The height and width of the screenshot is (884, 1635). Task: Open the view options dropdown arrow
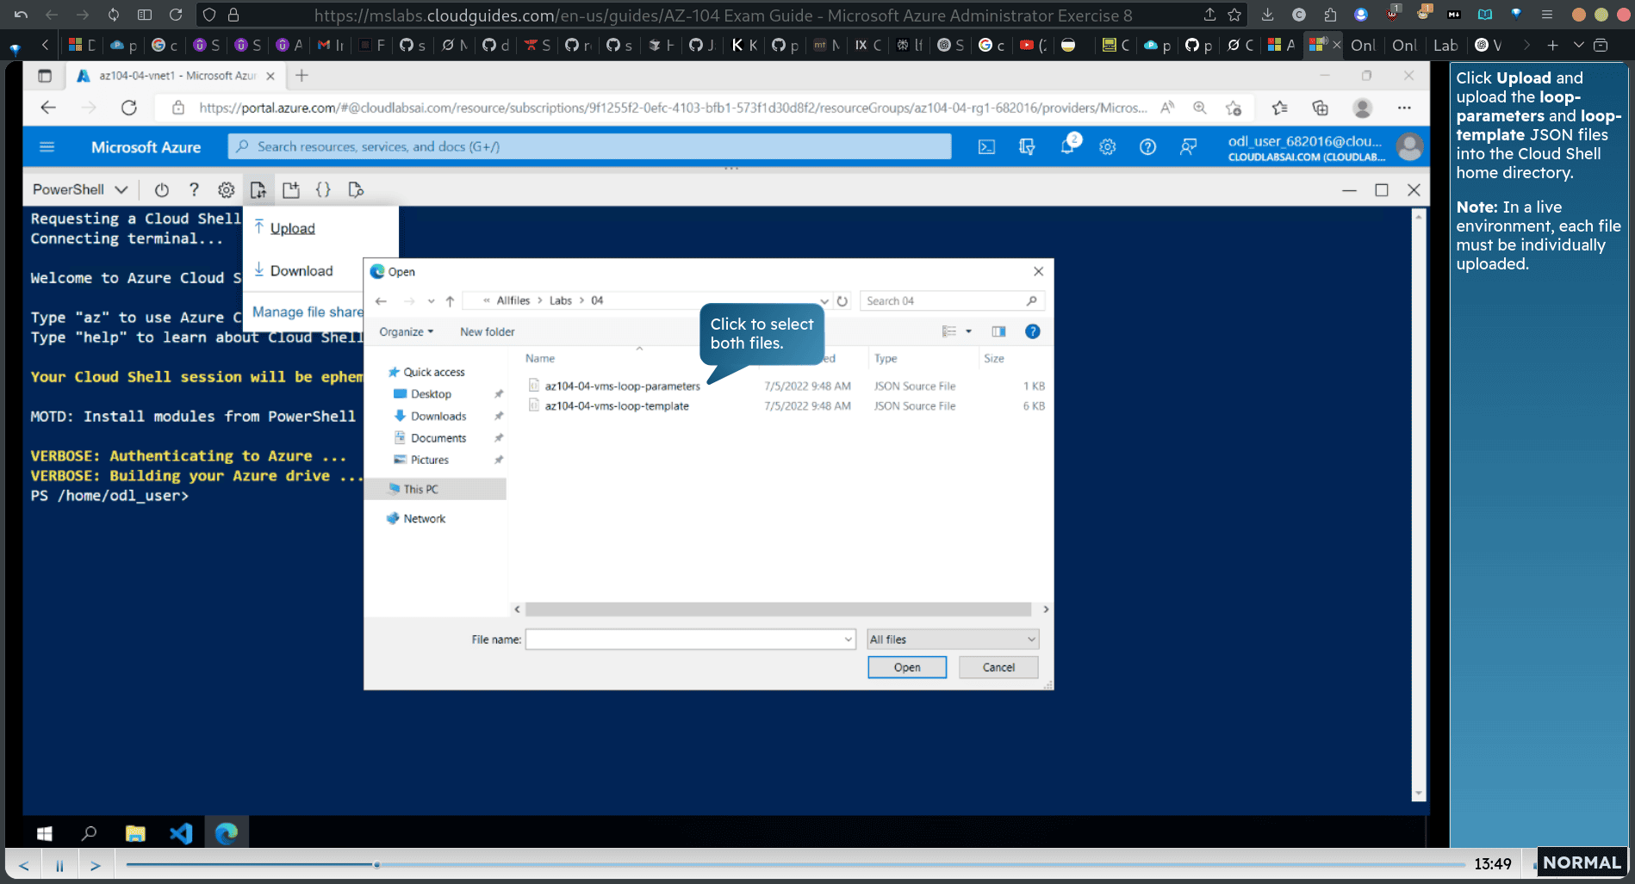tap(968, 331)
